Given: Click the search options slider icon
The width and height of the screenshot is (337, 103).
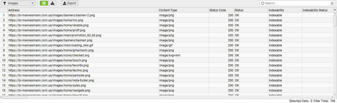Looking at the screenshot, I should coord(332,3).
